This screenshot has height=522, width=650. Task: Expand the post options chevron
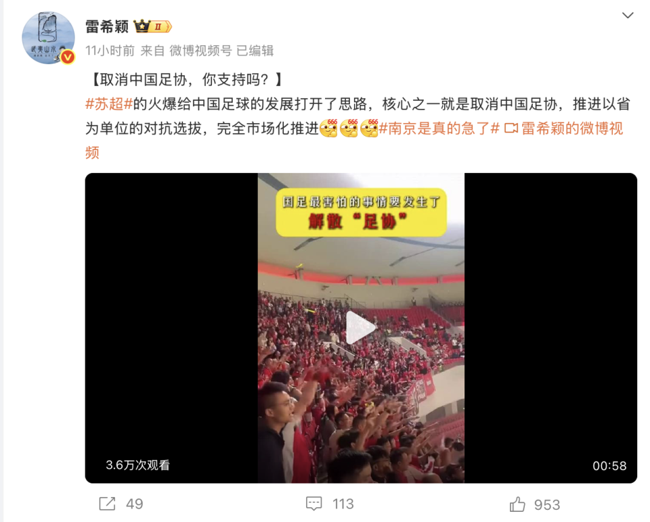pos(628,16)
